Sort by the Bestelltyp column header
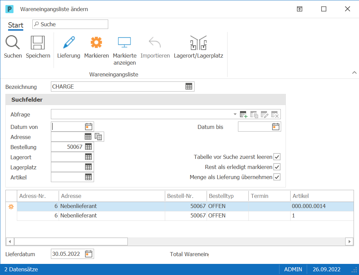 228,196
